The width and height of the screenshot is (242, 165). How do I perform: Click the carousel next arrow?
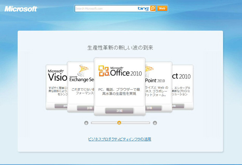[x=155, y=123]
